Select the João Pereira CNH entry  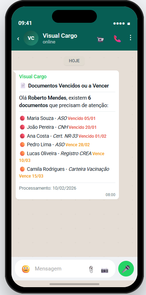pyautogui.click(x=58, y=127)
